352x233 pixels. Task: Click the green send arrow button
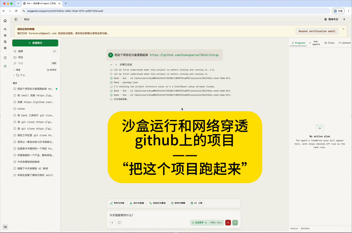point(235,223)
